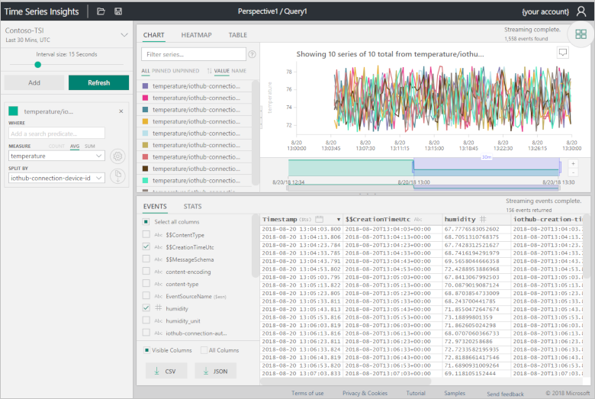The height and width of the screenshot is (399, 595).
Task: Check the content-encoding column box
Action: tap(146, 271)
